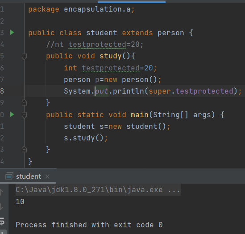Click the active editor tab indicator at top
Screen dimensions: 245x234
(x=132, y=2)
